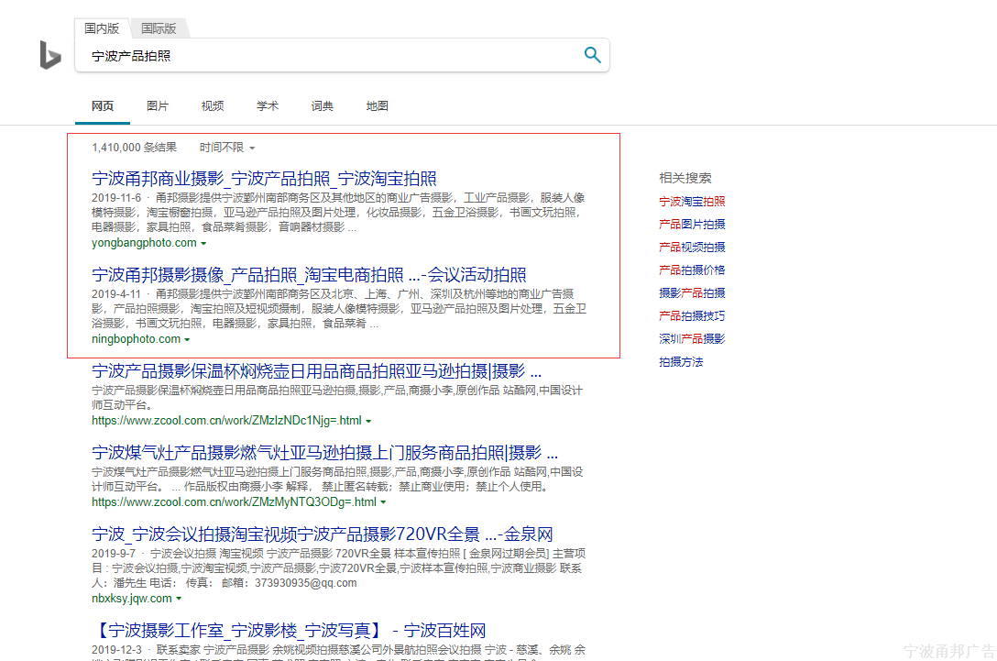The width and height of the screenshot is (997, 661).
Task: Click the yongbangphoto.com green URL
Action: [x=145, y=243]
